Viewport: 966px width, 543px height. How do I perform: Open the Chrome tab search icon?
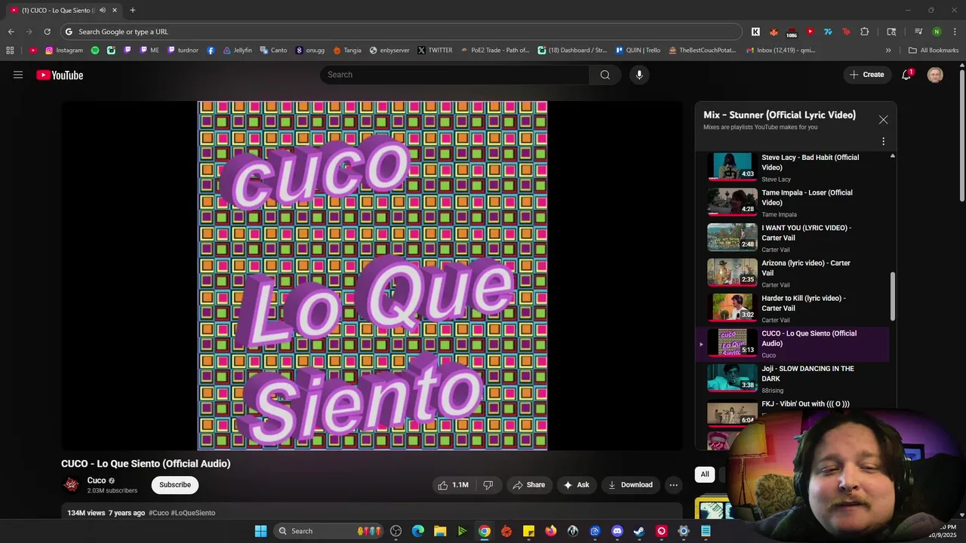pyautogui.click(x=891, y=32)
